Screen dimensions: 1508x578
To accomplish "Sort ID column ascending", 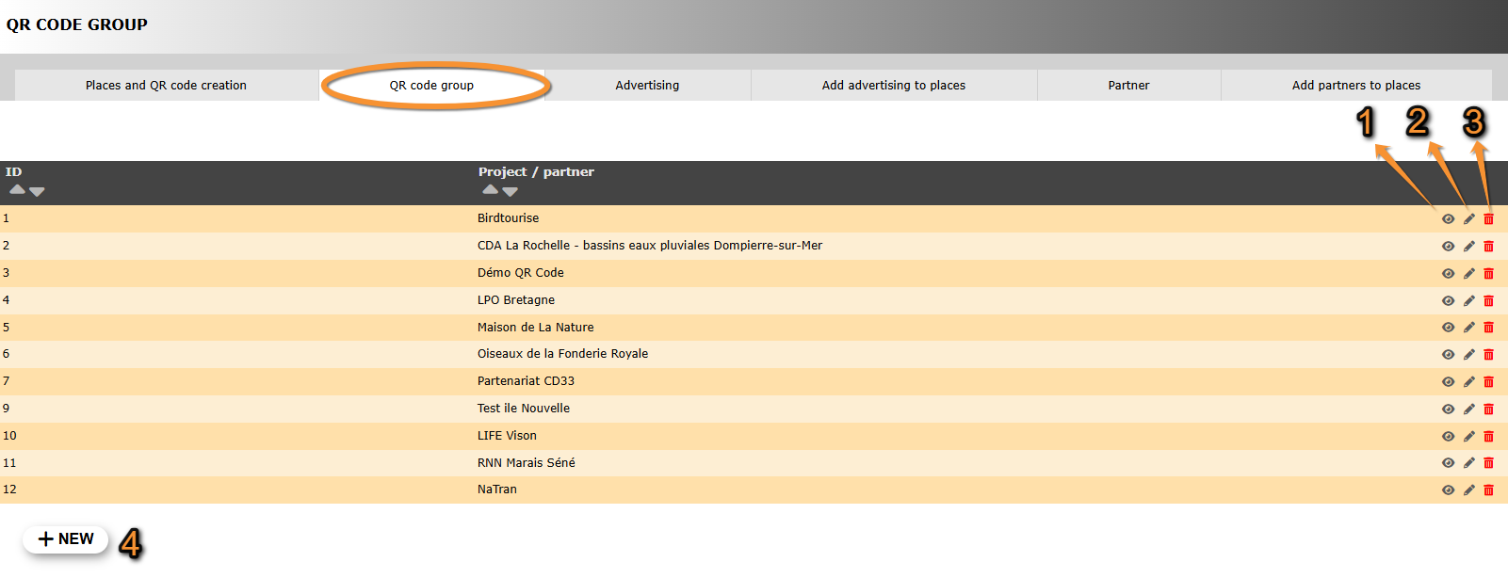I will pos(17,190).
